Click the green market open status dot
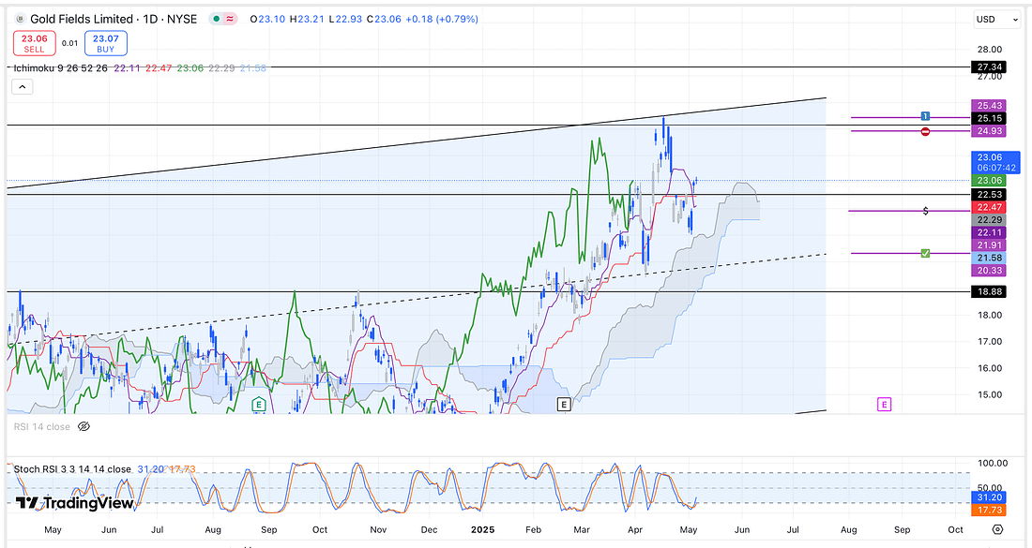This screenshot has width=1032, height=548. click(216, 19)
